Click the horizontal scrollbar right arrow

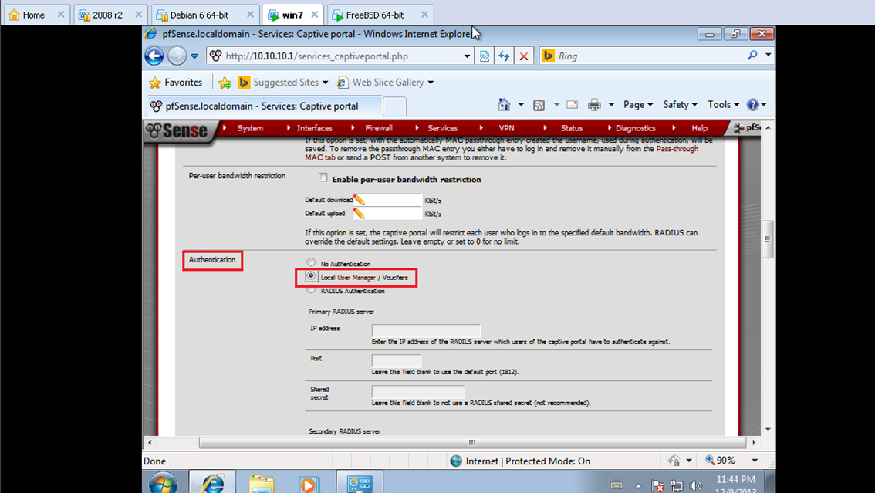coord(754,442)
